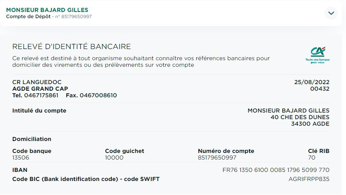Click the Clé RIB value 70
Viewport: 346px width, 195px height.
pyautogui.click(x=312, y=157)
